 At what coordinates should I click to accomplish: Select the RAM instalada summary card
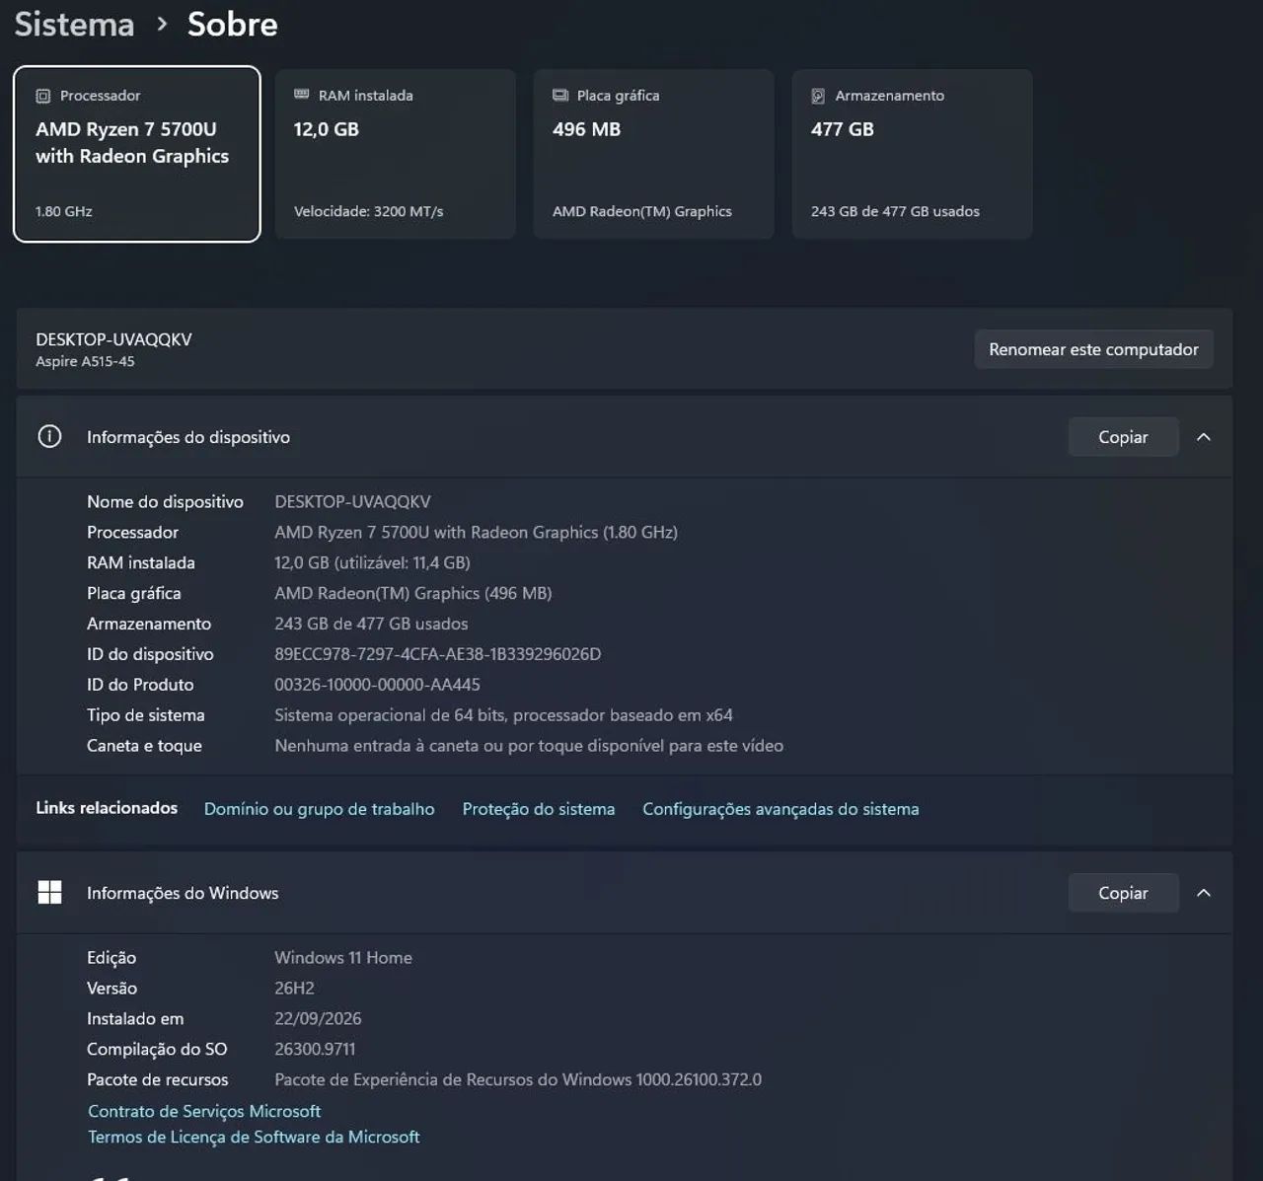(x=396, y=154)
